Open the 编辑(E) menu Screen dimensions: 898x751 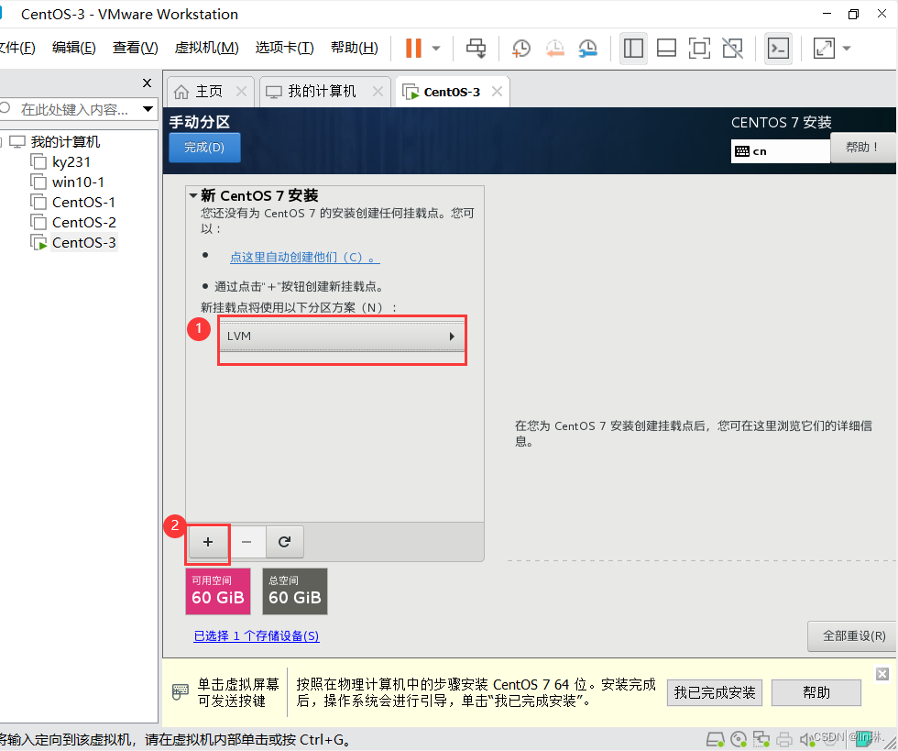pos(74,47)
